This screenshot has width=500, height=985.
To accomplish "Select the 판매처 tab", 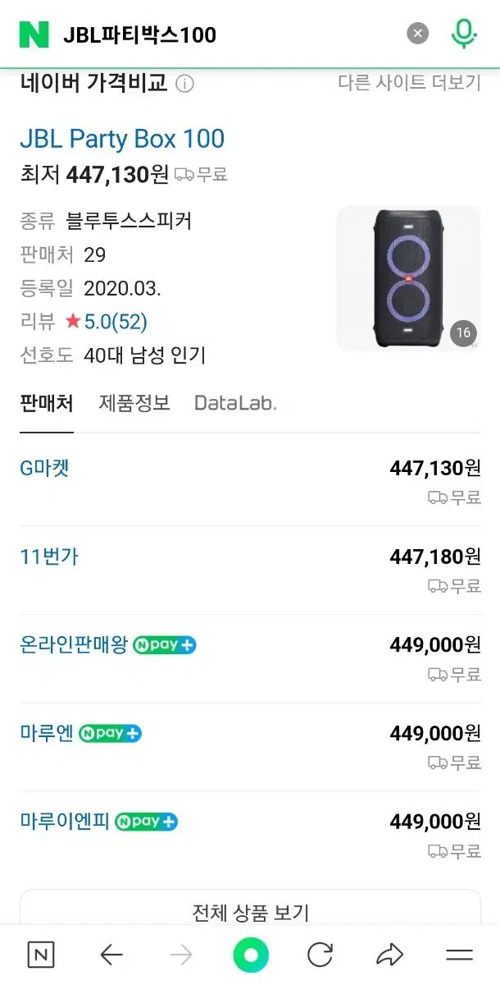I will pyautogui.click(x=47, y=403).
